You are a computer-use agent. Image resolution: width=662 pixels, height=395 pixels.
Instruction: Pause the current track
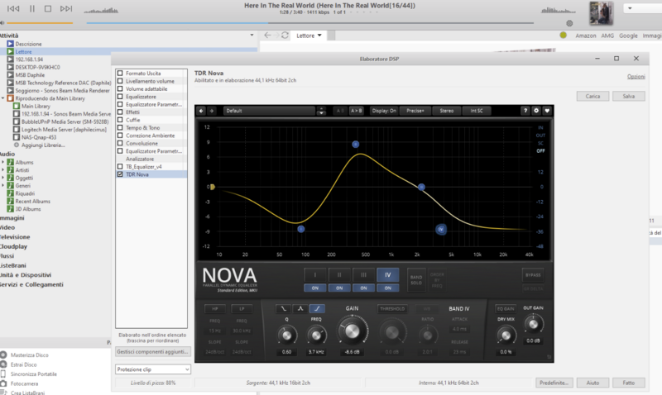click(x=32, y=8)
